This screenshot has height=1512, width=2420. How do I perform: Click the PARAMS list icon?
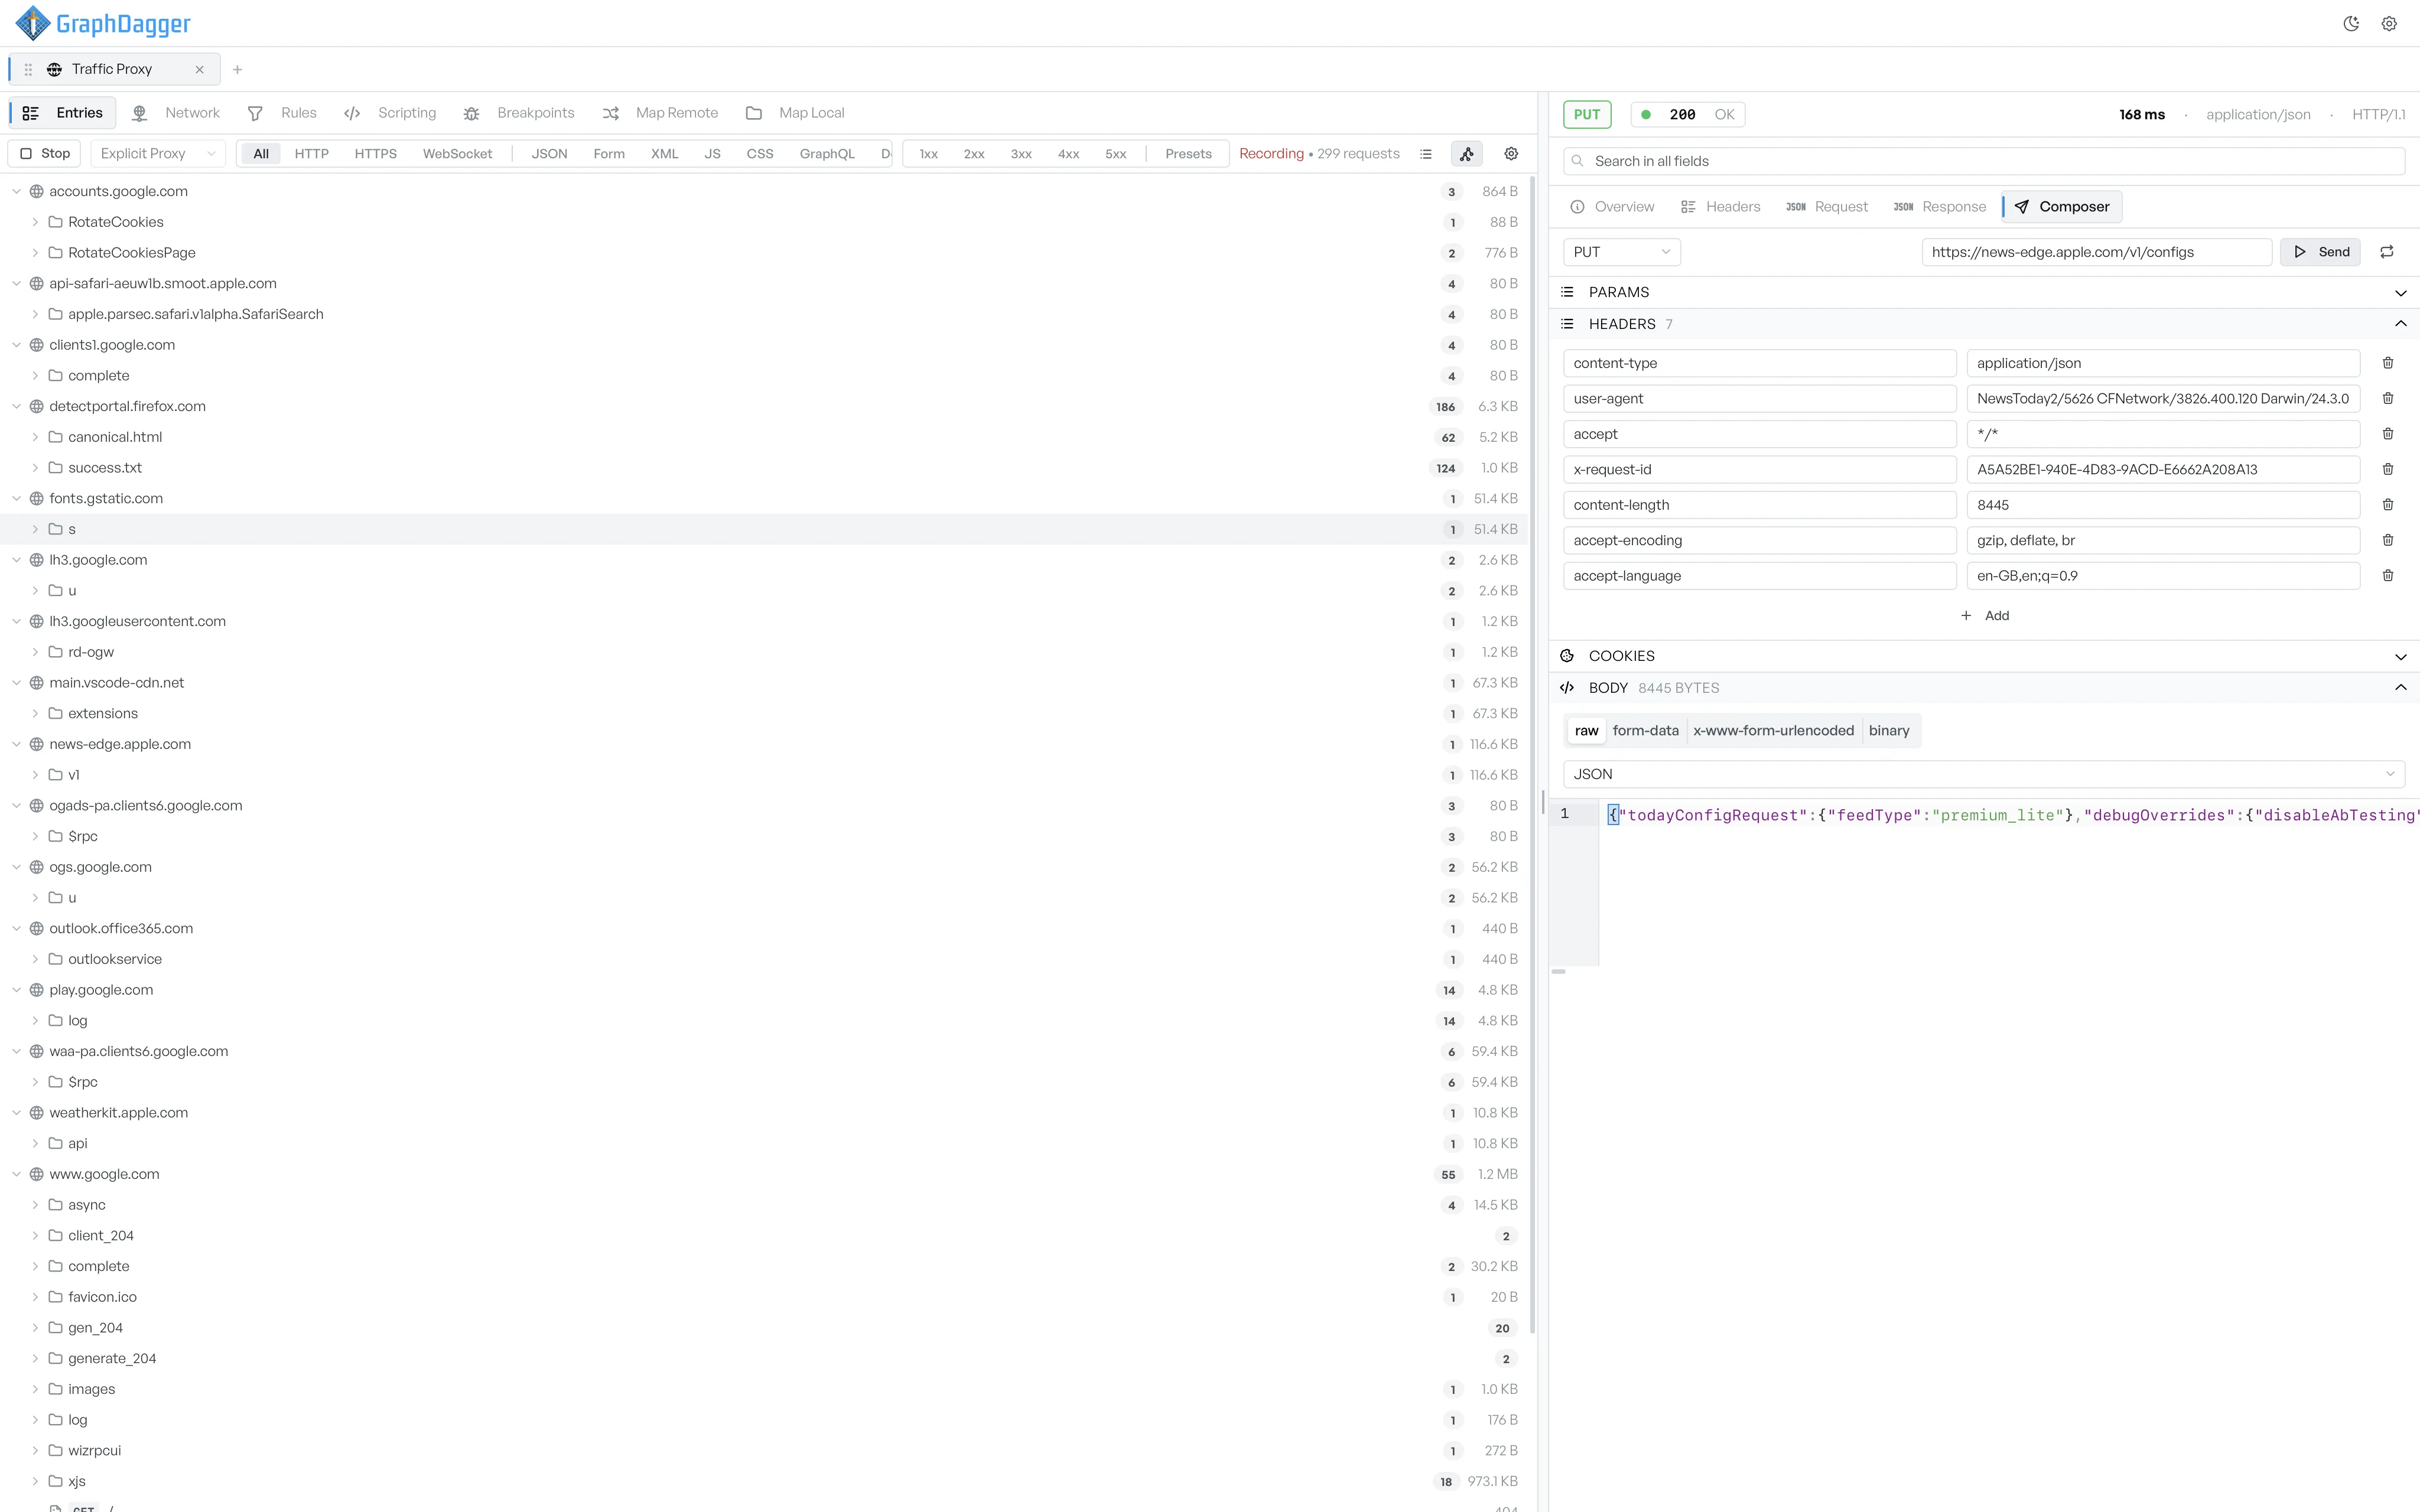pos(1567,292)
